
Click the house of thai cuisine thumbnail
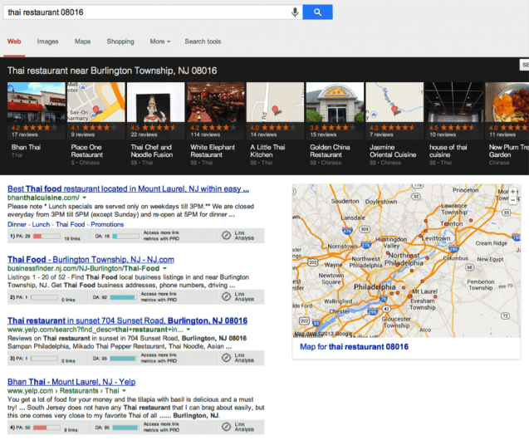[454, 102]
